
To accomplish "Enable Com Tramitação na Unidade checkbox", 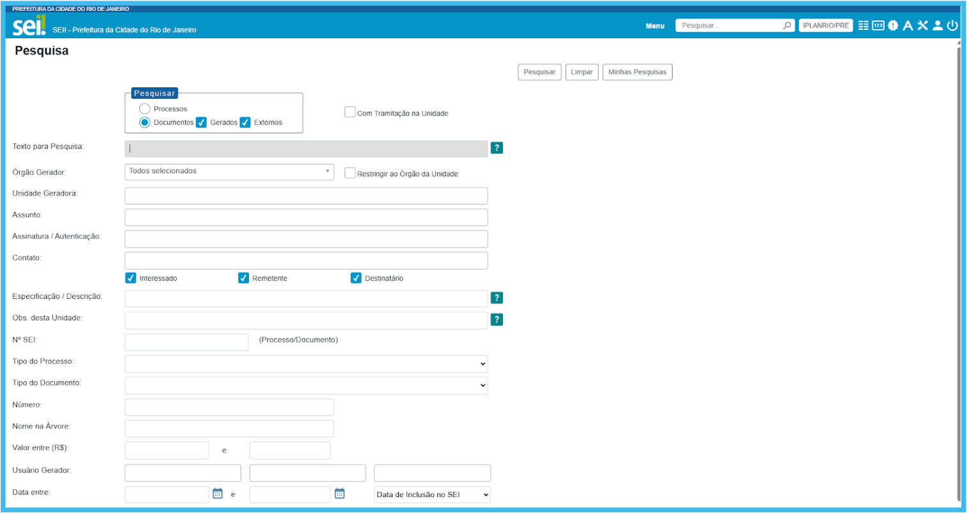I will (x=350, y=112).
